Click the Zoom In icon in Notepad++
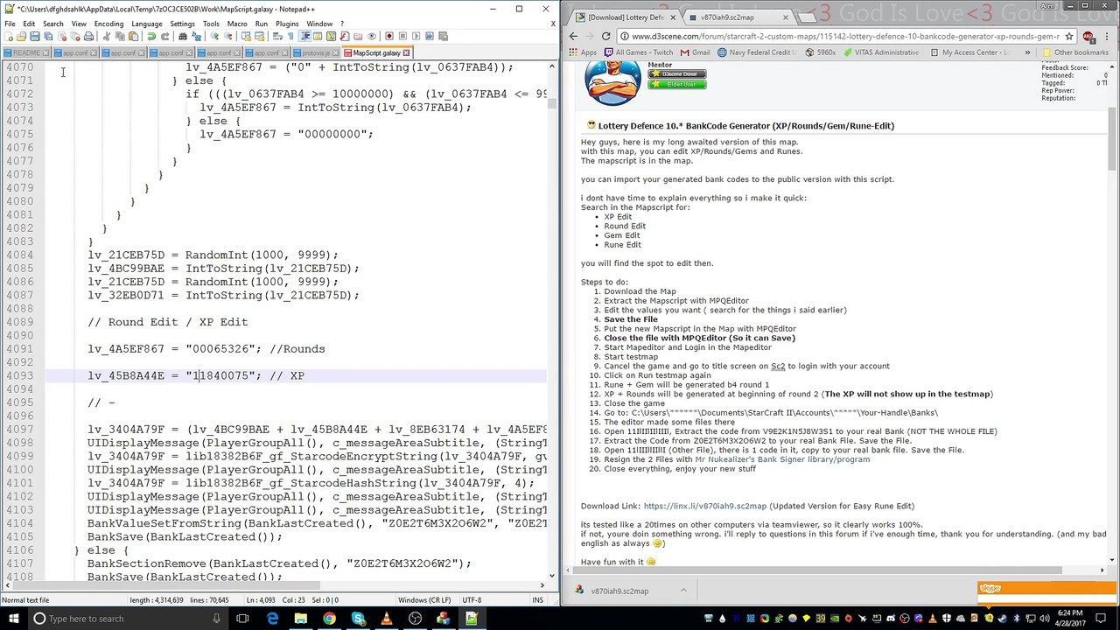 [214, 36]
